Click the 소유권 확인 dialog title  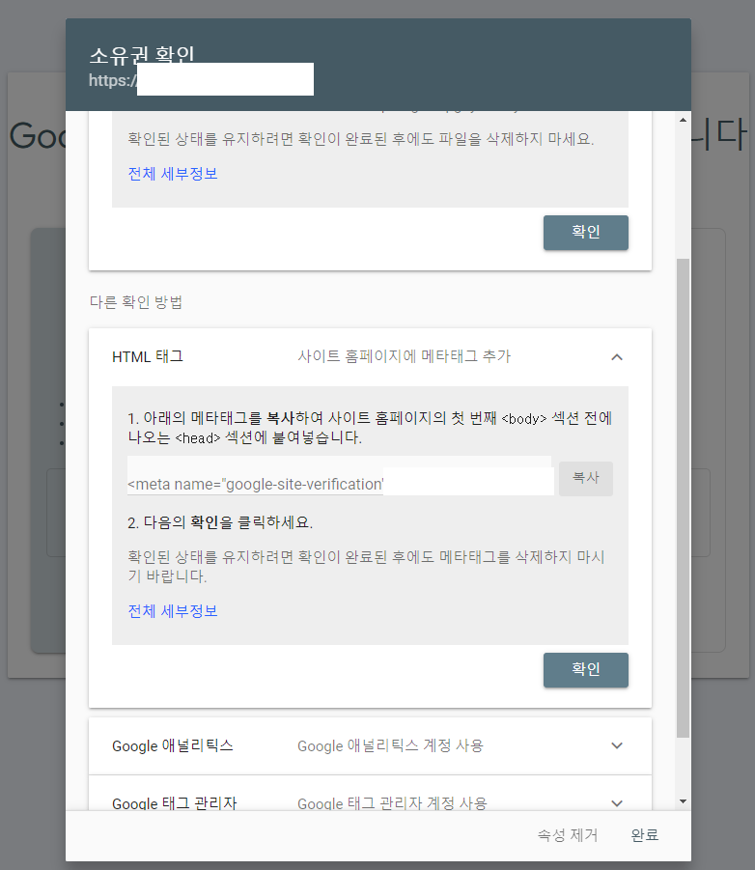coord(142,54)
